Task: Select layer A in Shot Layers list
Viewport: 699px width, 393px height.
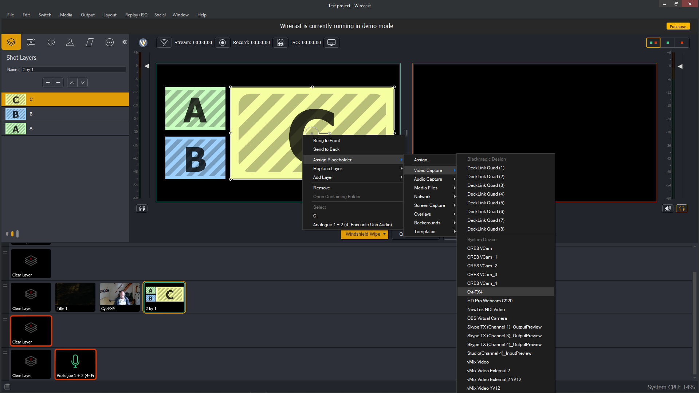Action: click(x=65, y=129)
